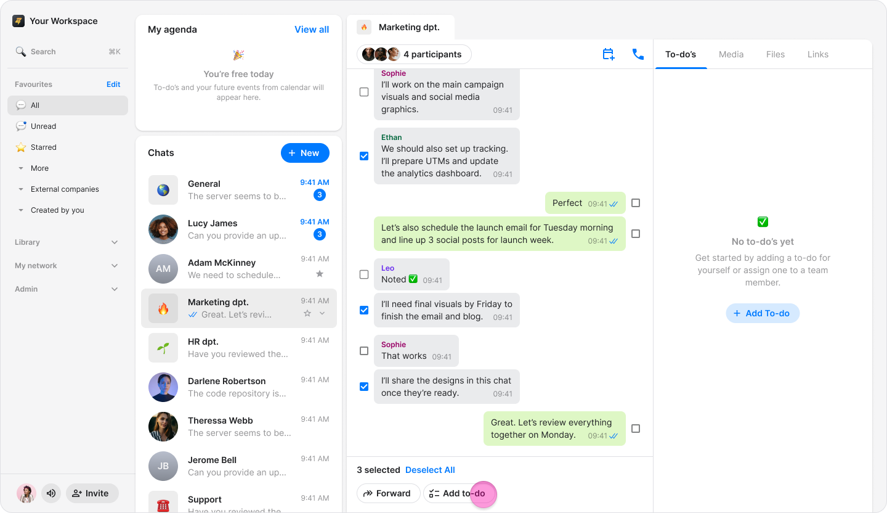Click the search magnifier icon
The image size is (887, 513).
tap(21, 52)
